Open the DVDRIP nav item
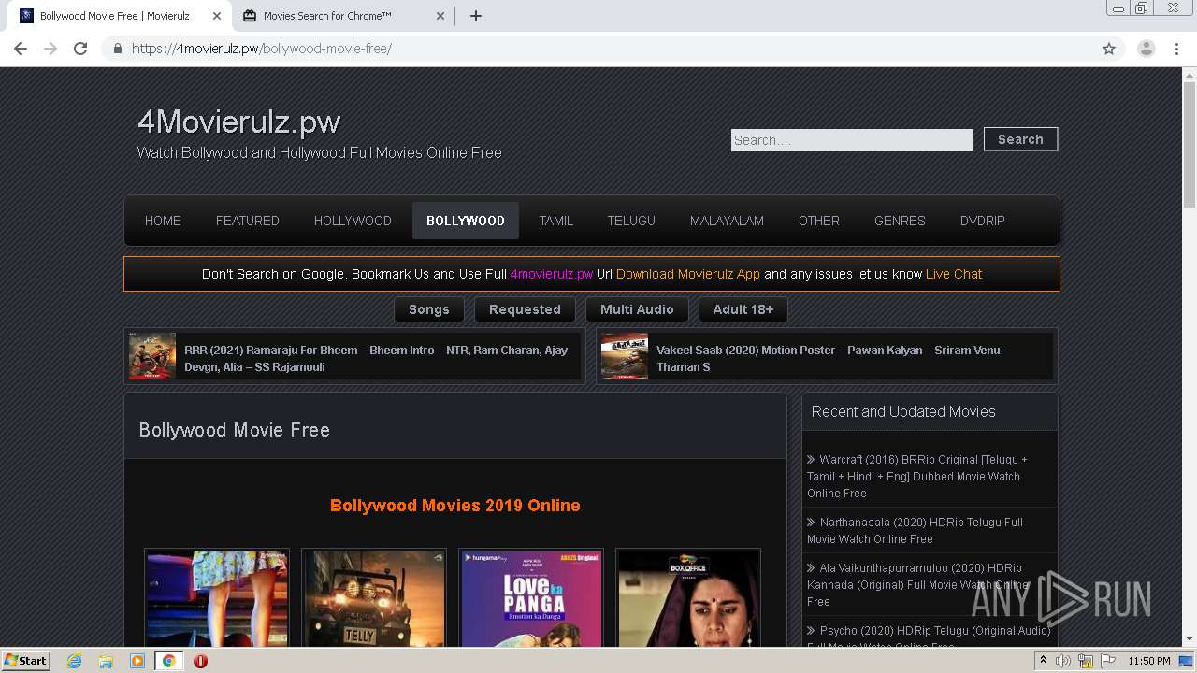 tap(983, 221)
